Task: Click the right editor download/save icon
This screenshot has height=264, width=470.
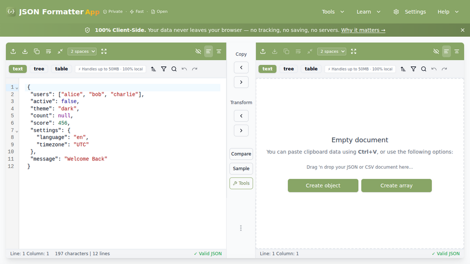Action: point(275,51)
